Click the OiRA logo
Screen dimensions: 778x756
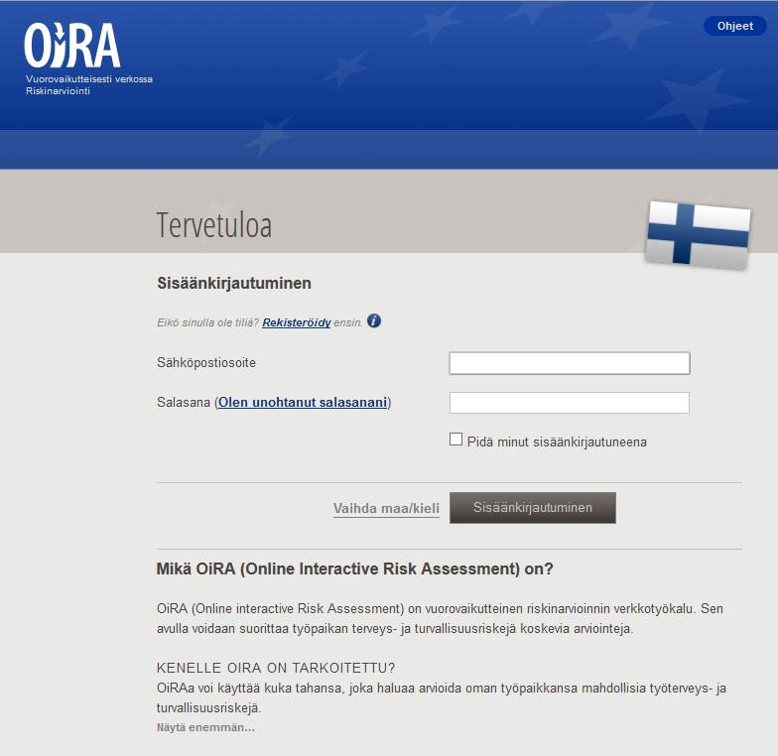71,46
